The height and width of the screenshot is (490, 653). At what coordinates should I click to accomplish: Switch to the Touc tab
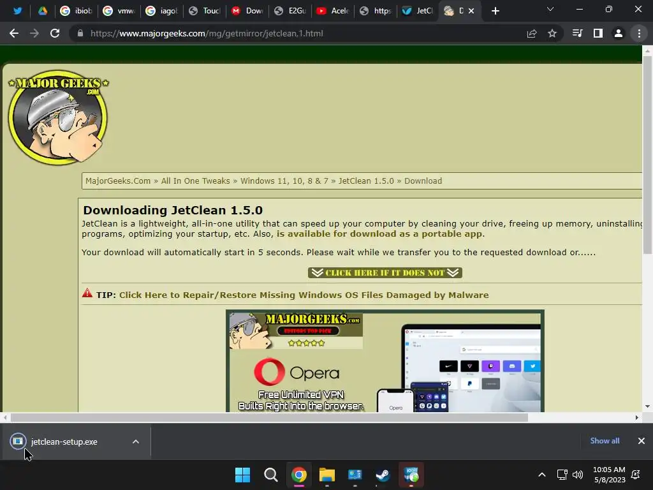click(205, 11)
